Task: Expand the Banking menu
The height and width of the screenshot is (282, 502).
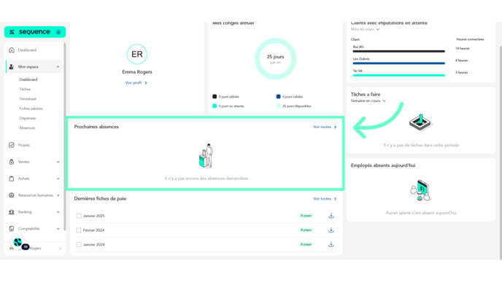Action: (58, 212)
